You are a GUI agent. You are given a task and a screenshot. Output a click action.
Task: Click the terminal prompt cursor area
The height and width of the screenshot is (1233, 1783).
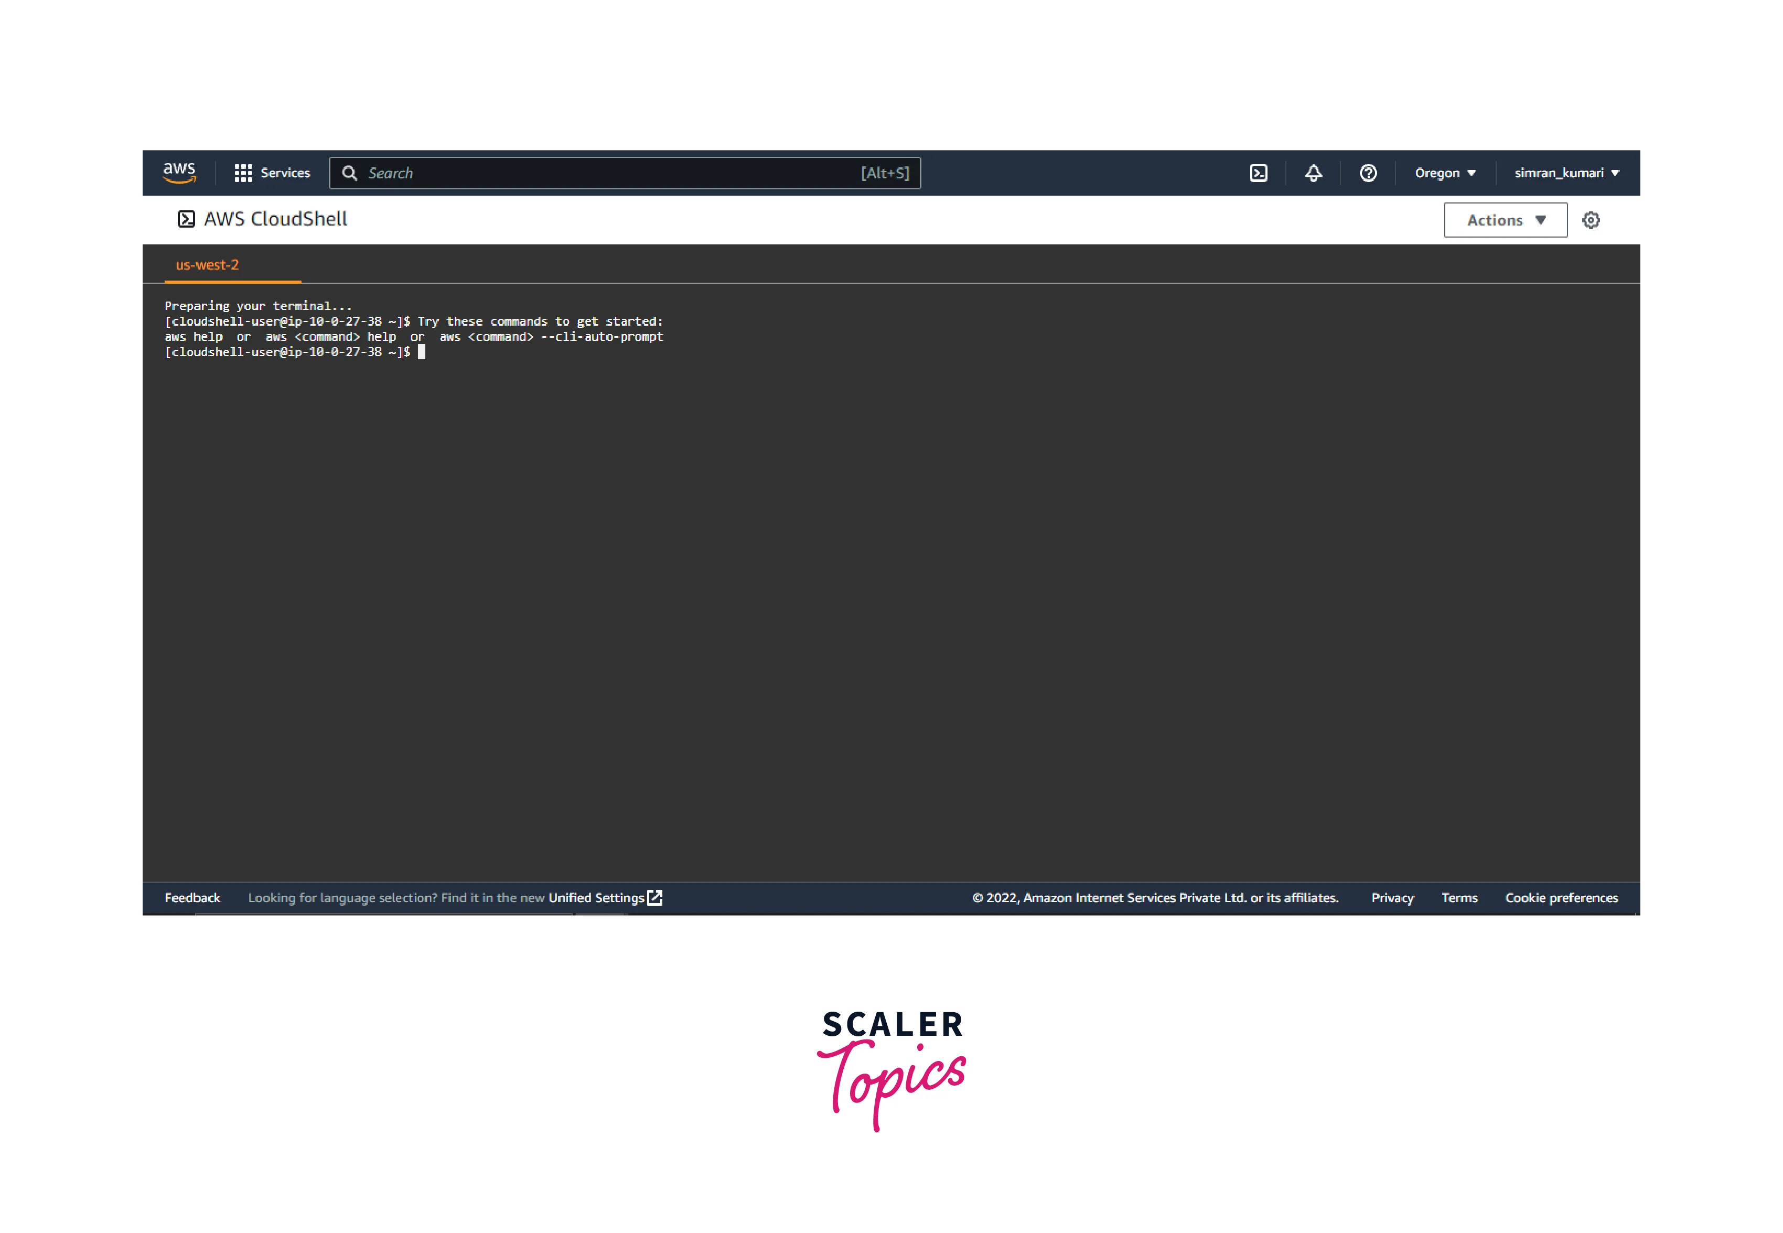point(422,352)
